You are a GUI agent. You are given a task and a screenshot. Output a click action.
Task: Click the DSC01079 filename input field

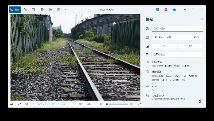(x=174, y=28)
